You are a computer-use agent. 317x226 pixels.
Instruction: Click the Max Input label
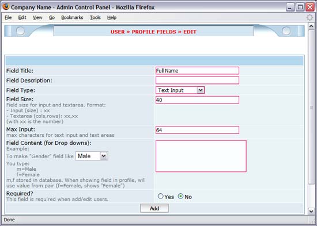[21, 129]
